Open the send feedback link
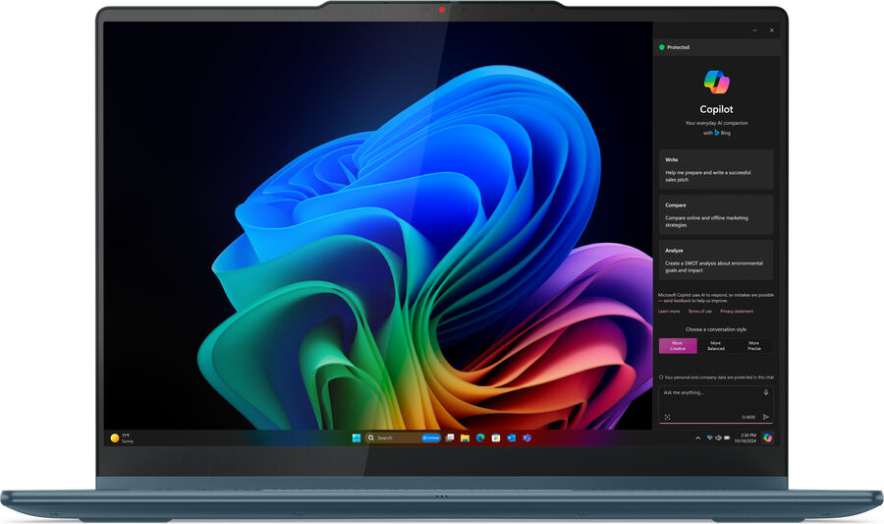Image resolution: width=884 pixels, height=524 pixels. pos(677,301)
